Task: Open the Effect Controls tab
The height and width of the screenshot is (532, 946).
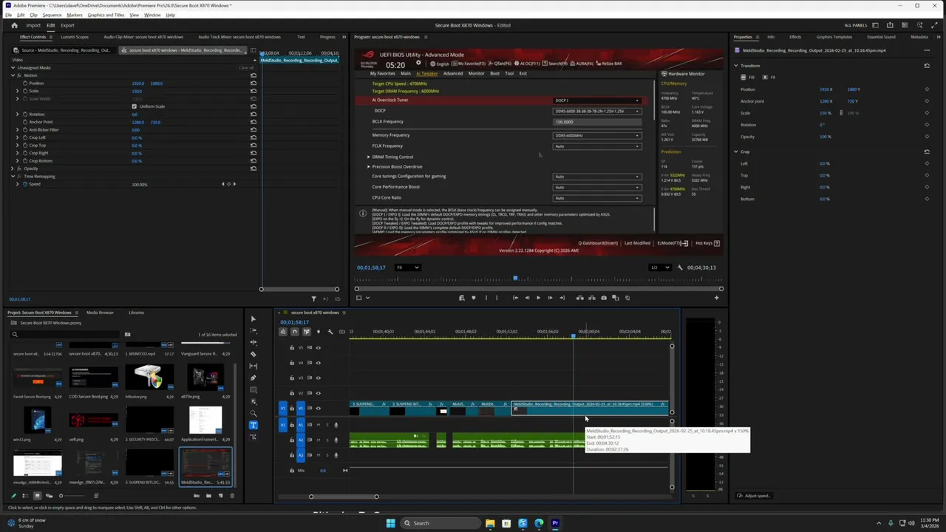Action: pyautogui.click(x=33, y=37)
